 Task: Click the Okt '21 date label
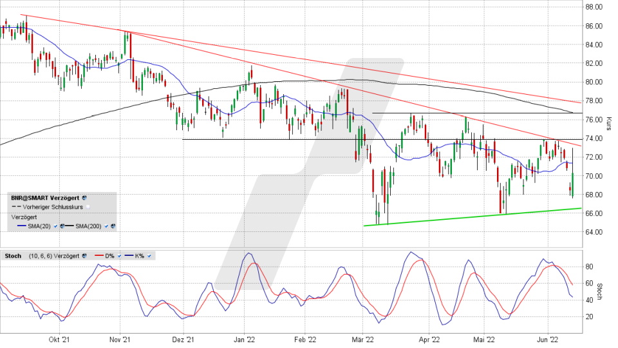pos(59,340)
